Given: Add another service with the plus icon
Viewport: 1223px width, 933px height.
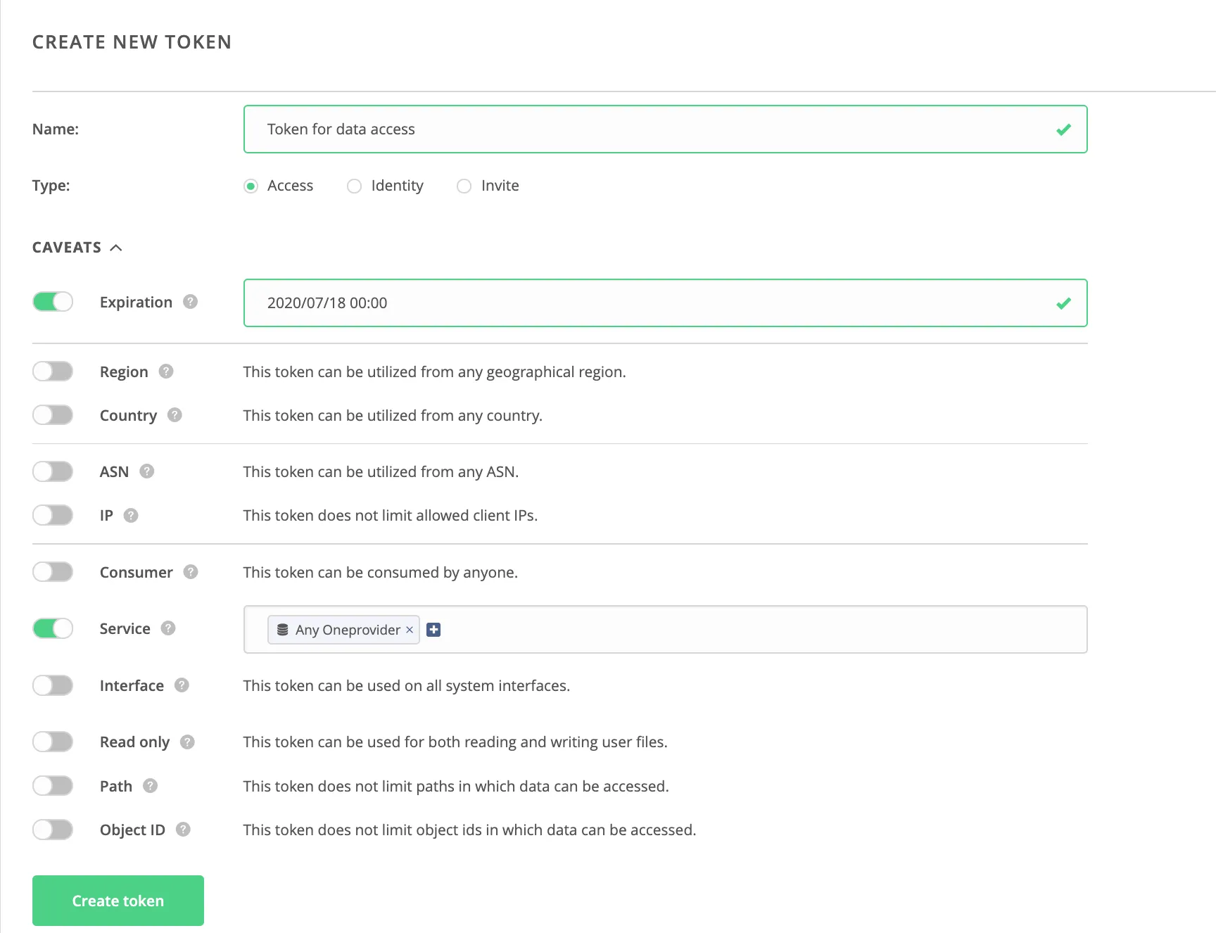Looking at the screenshot, I should 433,630.
